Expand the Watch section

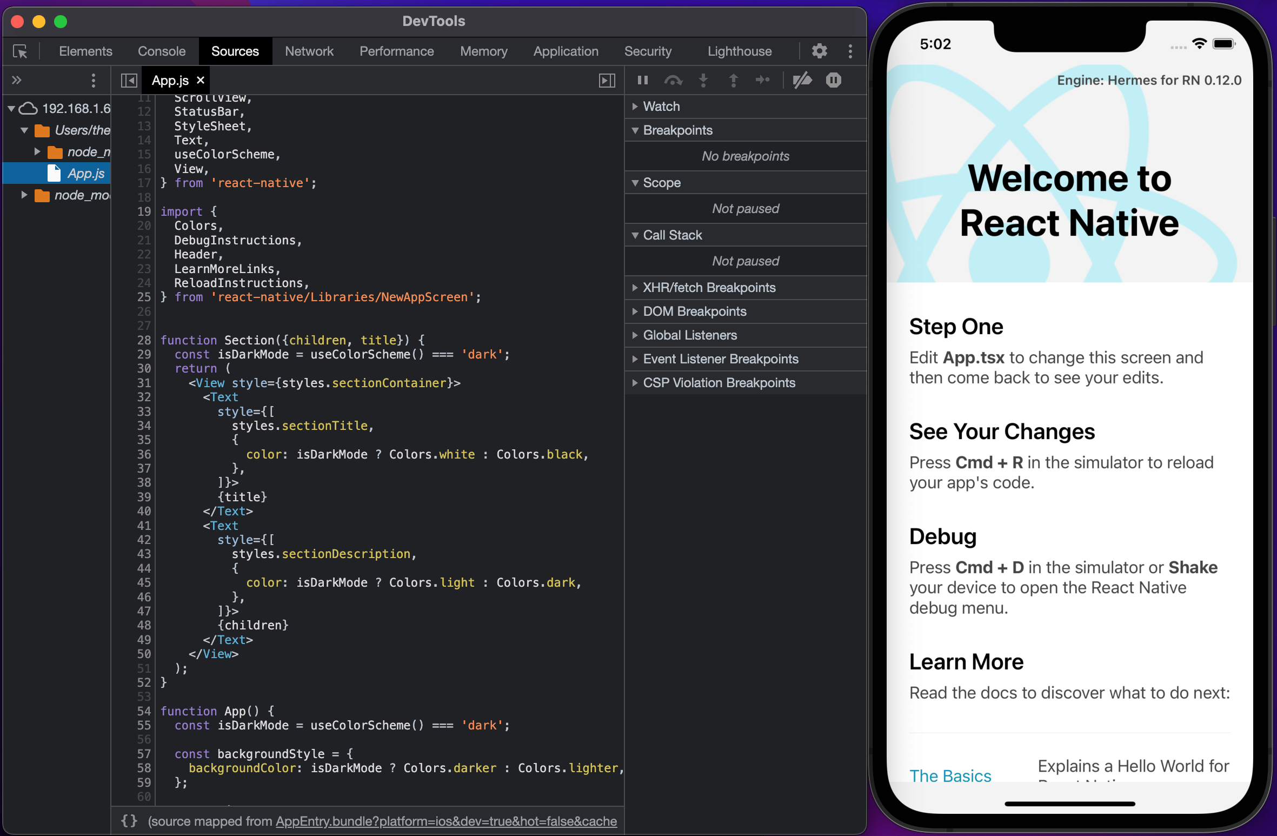pyautogui.click(x=661, y=107)
